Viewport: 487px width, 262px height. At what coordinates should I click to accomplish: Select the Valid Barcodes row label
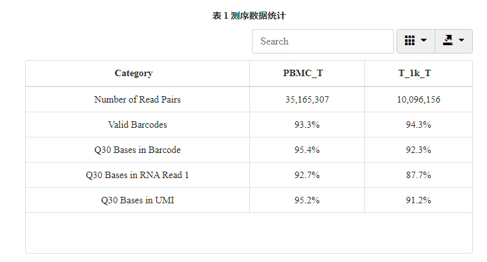[x=138, y=125]
